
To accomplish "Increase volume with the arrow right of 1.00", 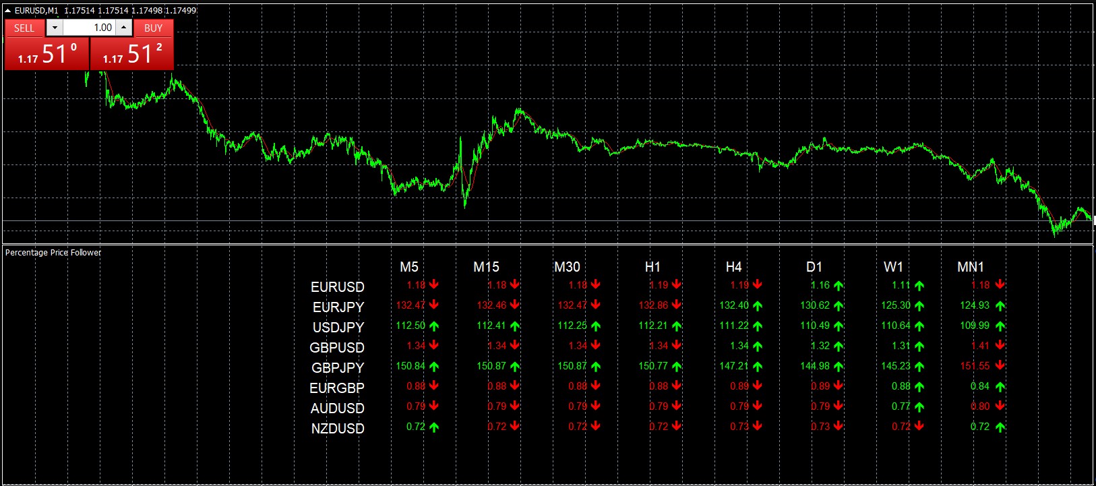I will (124, 28).
